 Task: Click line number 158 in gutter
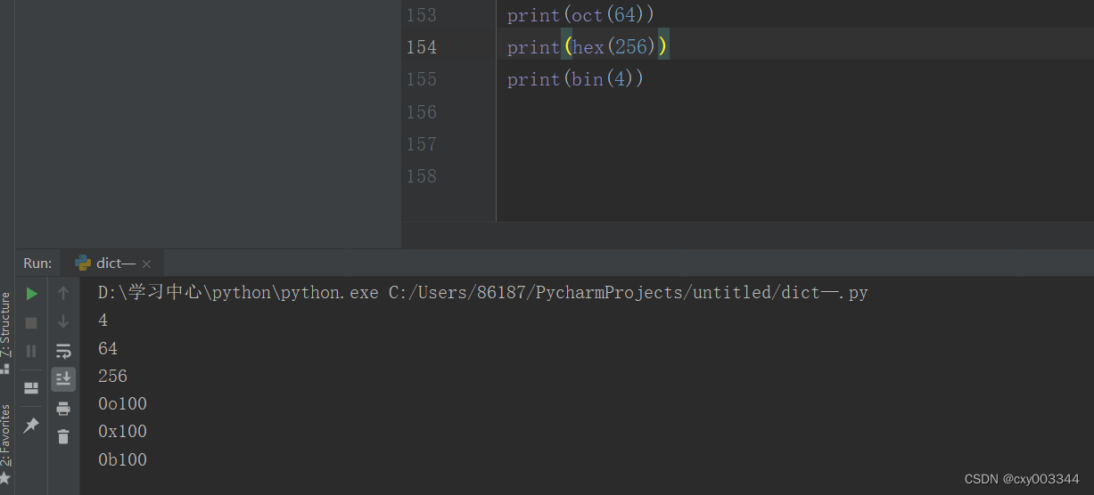pos(422,176)
